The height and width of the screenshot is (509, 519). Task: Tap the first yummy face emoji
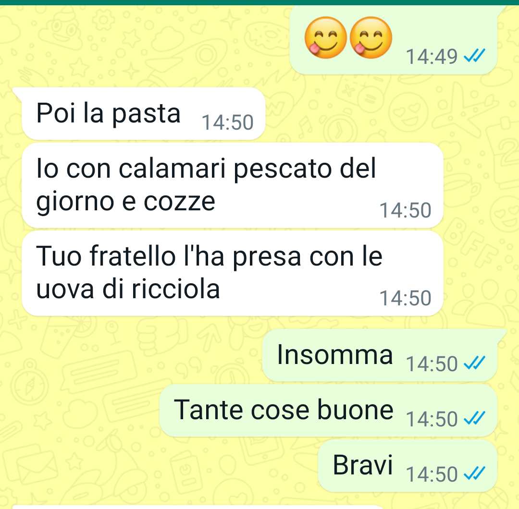(x=326, y=38)
